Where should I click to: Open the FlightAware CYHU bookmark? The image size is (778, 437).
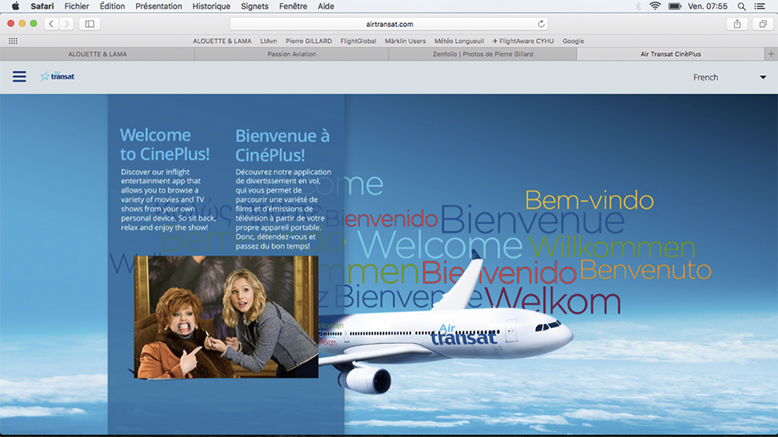tap(523, 41)
